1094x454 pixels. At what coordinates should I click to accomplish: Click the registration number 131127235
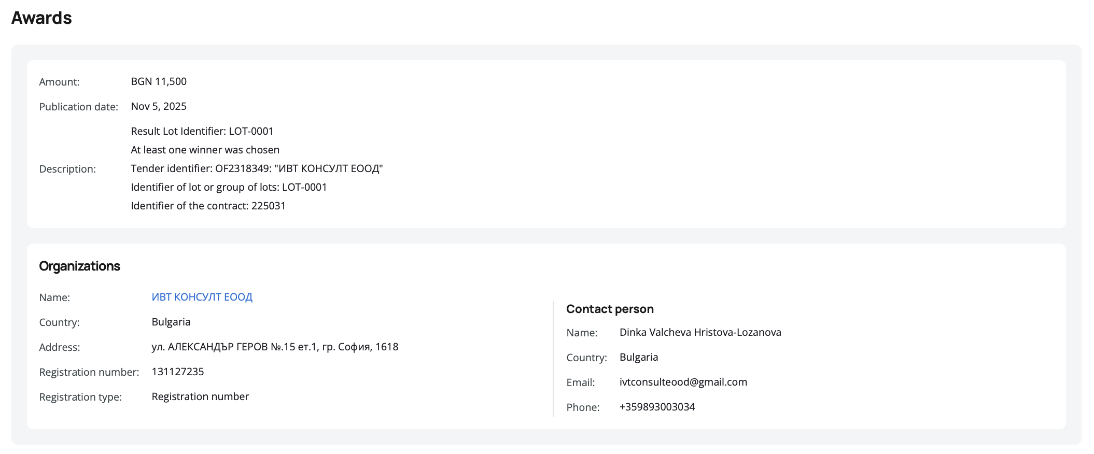coord(177,372)
